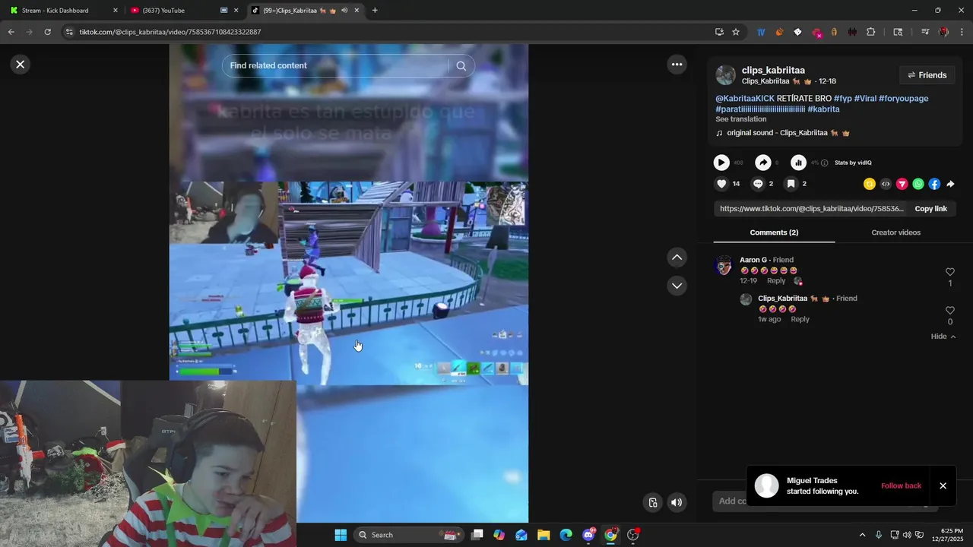Open the Windows Start menu

pyautogui.click(x=341, y=535)
